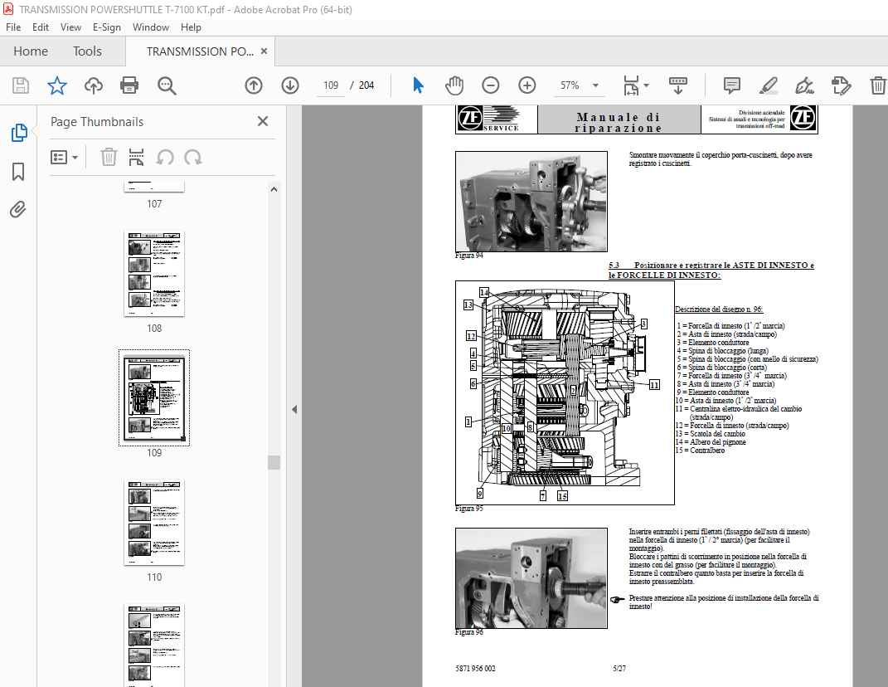Rotate page clockwise in thumbnails
This screenshot has height=687, width=888.
pyautogui.click(x=192, y=157)
